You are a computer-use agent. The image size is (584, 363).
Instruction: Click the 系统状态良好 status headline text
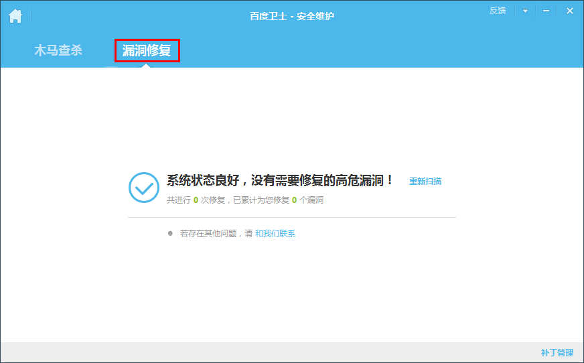pos(280,181)
